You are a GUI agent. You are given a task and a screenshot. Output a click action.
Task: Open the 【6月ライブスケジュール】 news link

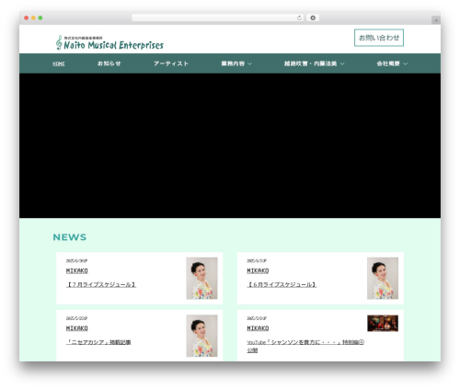(282, 285)
